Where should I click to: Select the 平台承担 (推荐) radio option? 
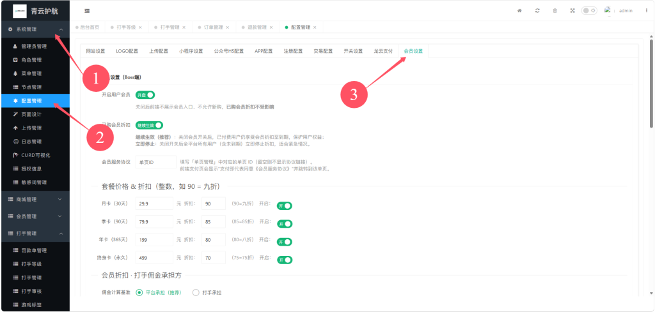pyautogui.click(x=159, y=293)
